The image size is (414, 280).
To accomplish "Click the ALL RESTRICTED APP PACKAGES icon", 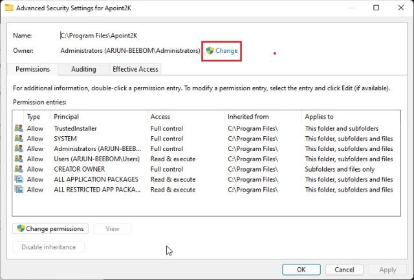I will 19,190.
